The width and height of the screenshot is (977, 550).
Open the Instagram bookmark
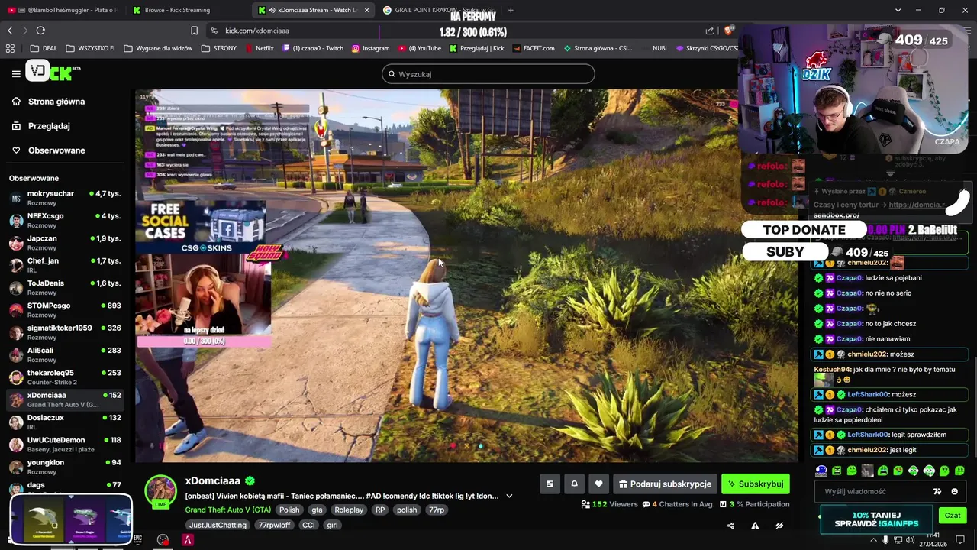pyautogui.click(x=370, y=48)
